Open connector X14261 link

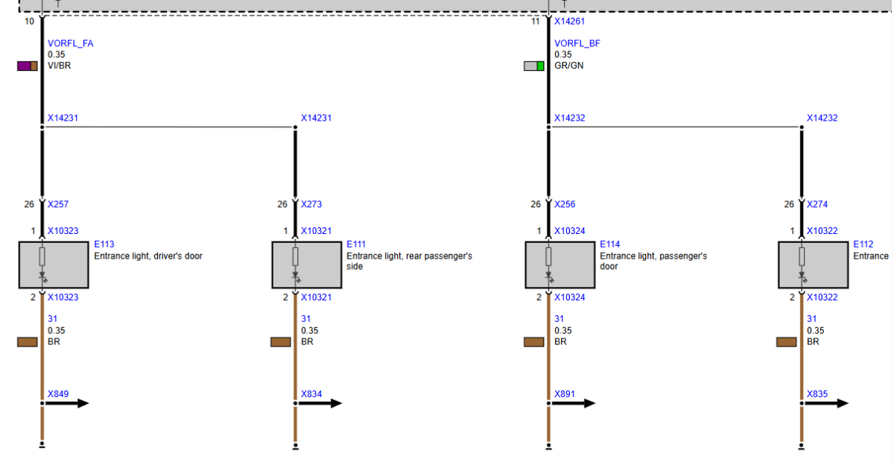point(569,22)
